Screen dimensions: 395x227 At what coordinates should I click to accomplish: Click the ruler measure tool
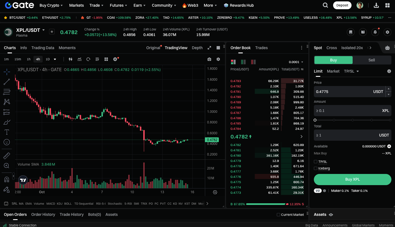point(7,156)
